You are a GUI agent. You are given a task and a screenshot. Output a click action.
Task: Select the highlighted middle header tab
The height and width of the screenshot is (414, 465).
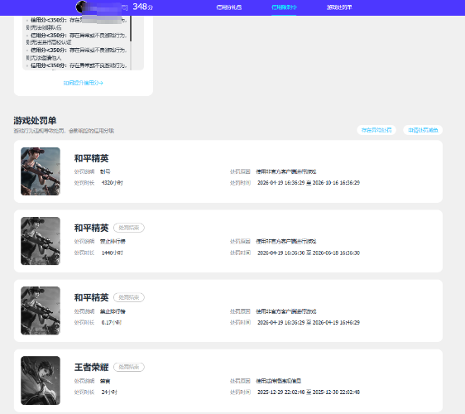click(x=284, y=7)
